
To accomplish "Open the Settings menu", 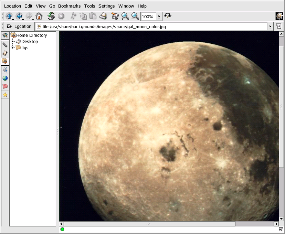I will click(106, 6).
